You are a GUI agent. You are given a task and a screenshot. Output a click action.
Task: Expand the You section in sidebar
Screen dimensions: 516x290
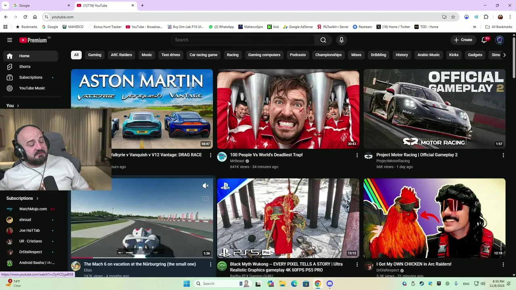[x=13, y=106]
